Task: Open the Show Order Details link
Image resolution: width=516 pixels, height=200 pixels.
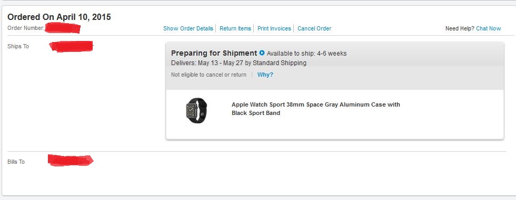Action: coord(188,28)
